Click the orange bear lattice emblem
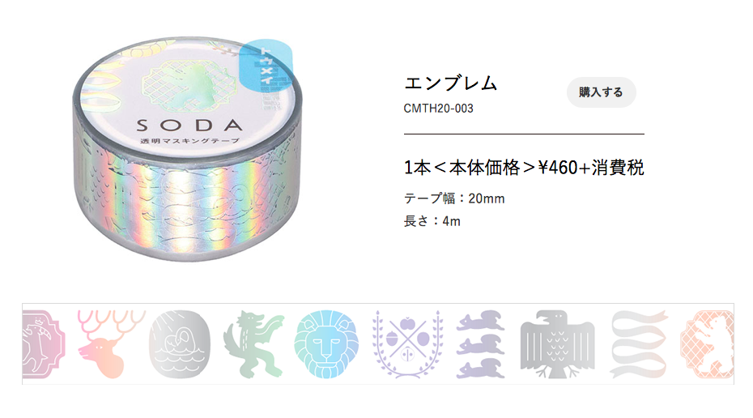 [x=707, y=344]
